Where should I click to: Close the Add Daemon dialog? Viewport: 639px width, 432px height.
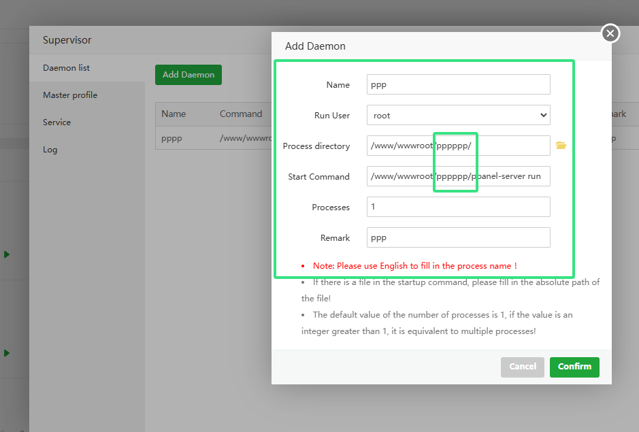pos(610,33)
